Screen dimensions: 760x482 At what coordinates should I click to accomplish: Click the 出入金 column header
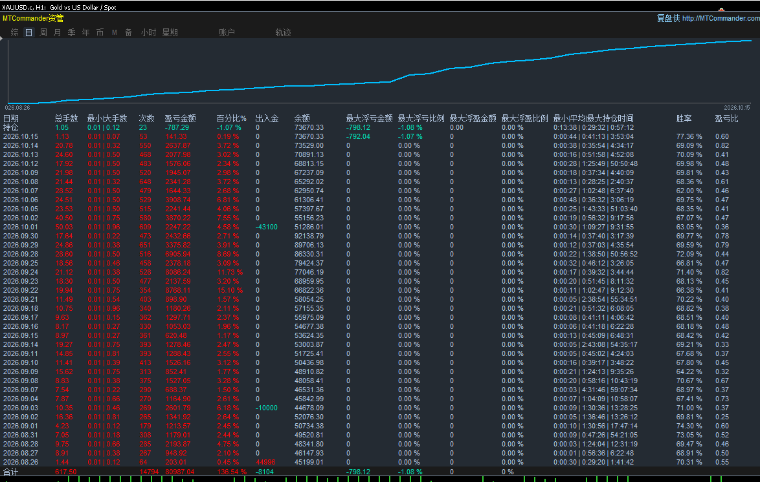click(267, 119)
